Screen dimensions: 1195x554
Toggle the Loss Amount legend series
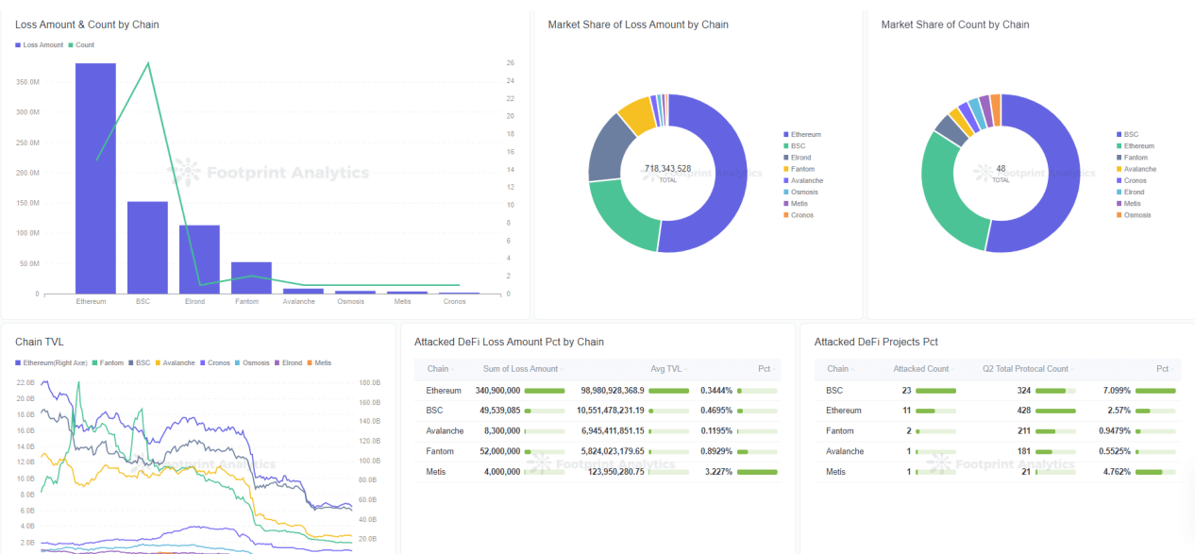[x=42, y=45]
